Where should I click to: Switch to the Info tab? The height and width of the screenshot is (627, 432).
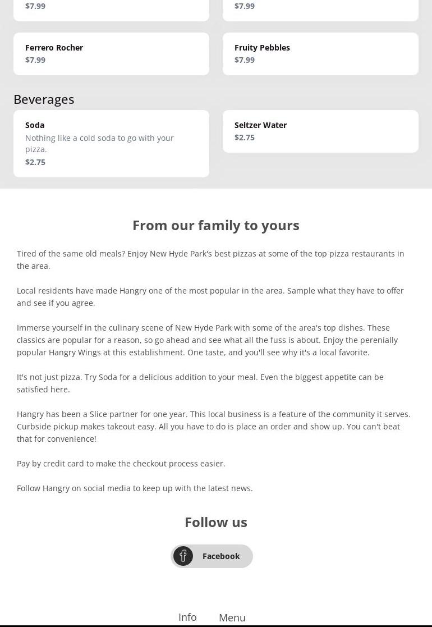coord(187,617)
